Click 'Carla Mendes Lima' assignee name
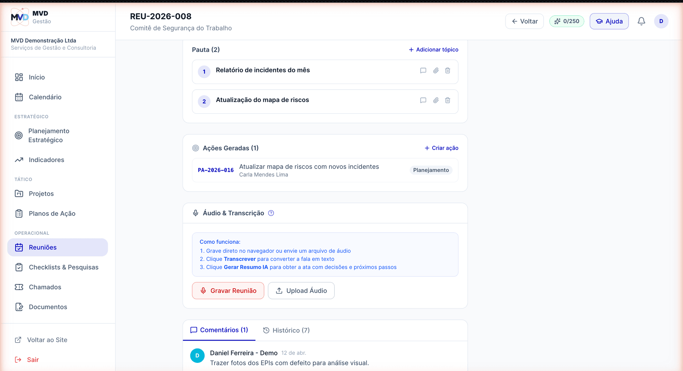 click(264, 175)
